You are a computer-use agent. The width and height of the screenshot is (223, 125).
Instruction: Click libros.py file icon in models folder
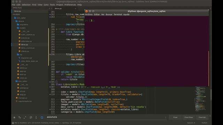(20, 44)
